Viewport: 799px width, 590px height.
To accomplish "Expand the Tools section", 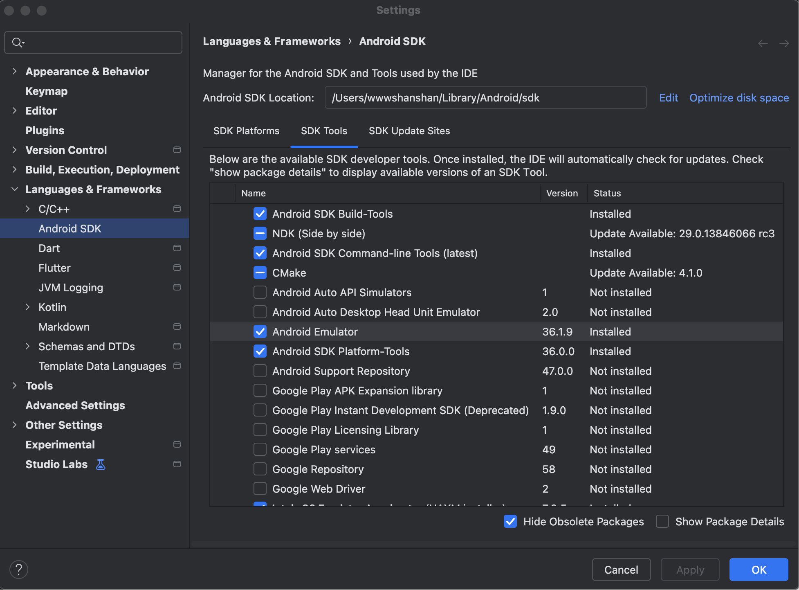I will (x=15, y=386).
